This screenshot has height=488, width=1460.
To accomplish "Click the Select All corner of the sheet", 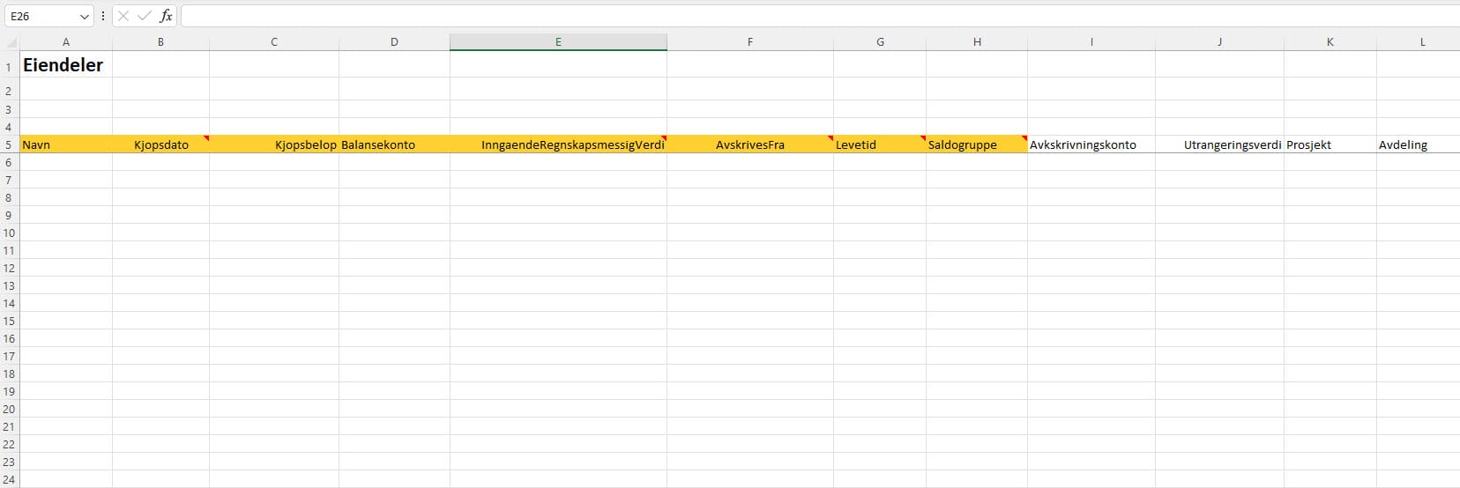I will (10, 41).
